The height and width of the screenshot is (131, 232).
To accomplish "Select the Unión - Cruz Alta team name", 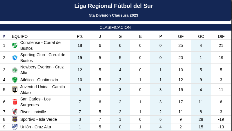I will click(36, 127).
